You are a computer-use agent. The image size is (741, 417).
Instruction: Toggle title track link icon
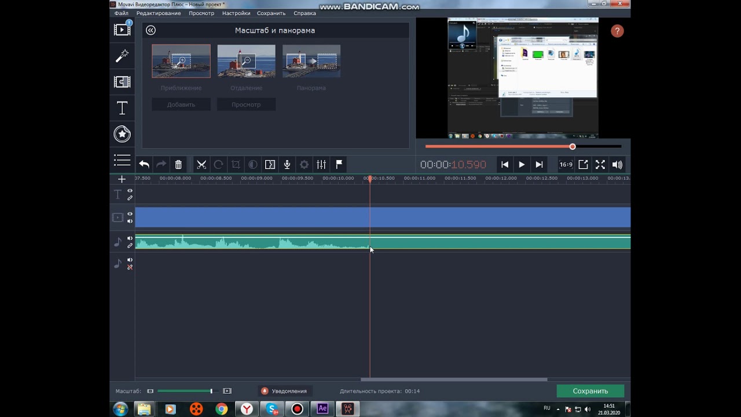(130, 198)
